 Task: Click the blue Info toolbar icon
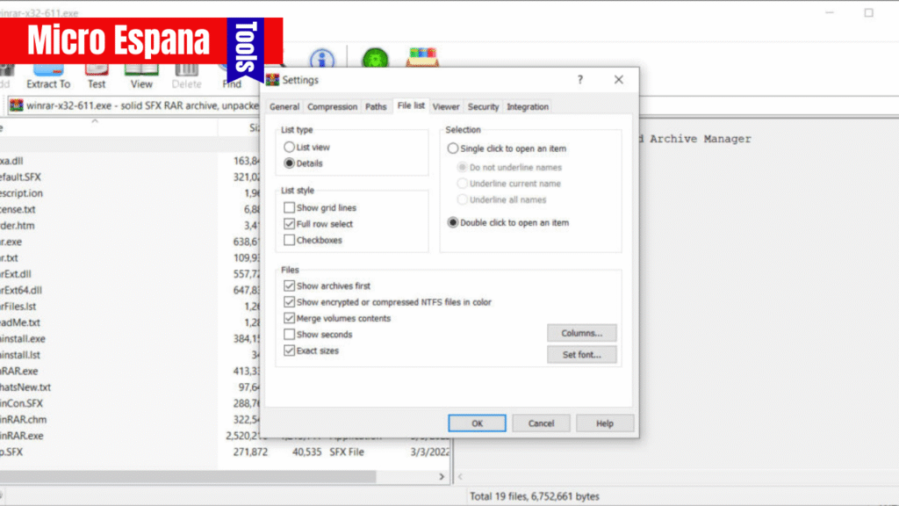coord(322,59)
